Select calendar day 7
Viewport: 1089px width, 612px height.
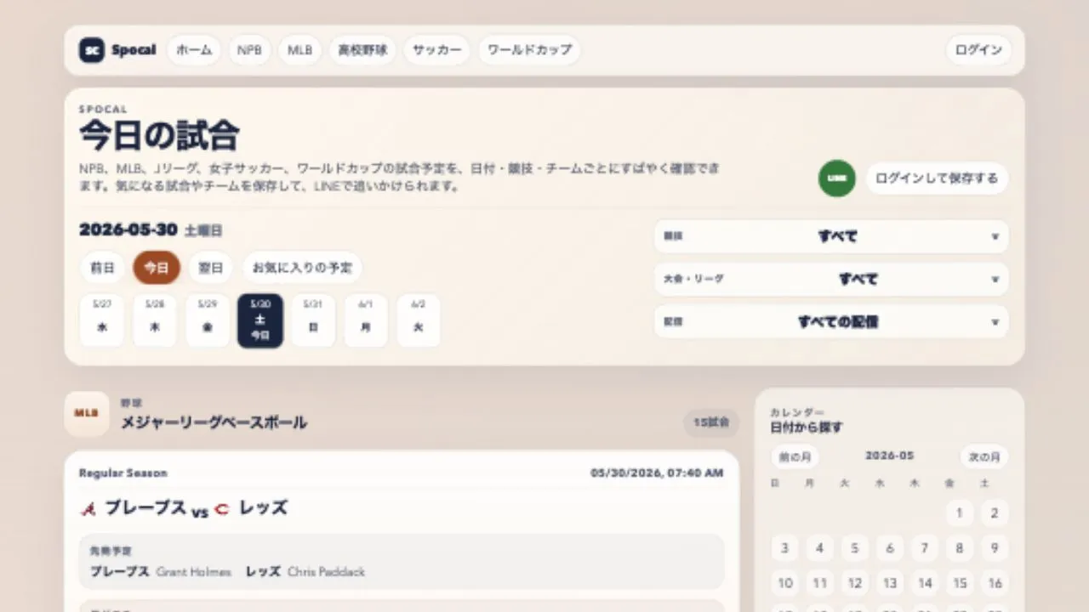click(x=925, y=548)
